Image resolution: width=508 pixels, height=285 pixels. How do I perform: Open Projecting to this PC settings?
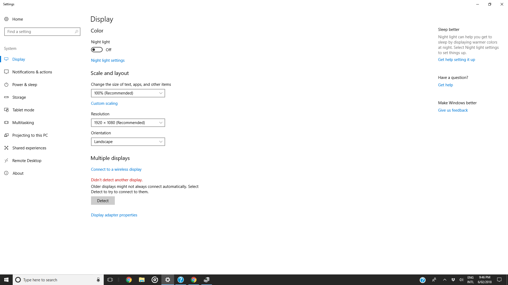click(30, 135)
